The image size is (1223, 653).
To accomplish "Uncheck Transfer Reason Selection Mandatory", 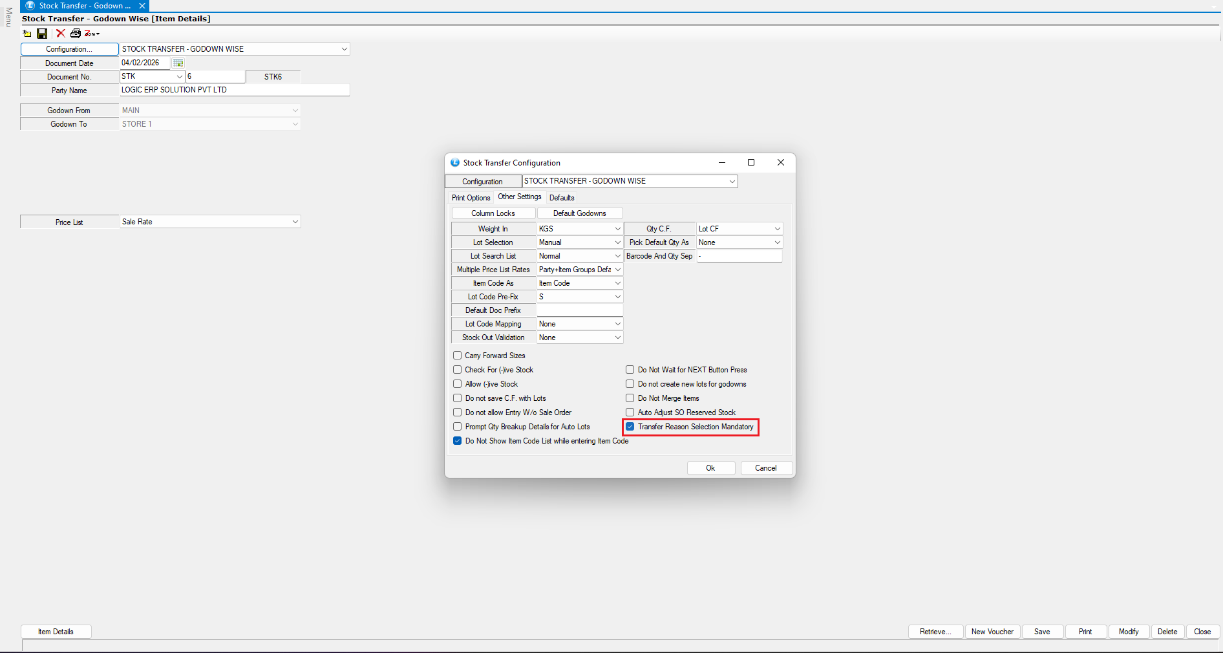I will 630,427.
